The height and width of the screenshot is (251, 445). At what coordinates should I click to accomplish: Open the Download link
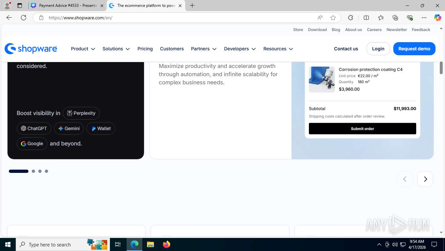(x=317, y=30)
